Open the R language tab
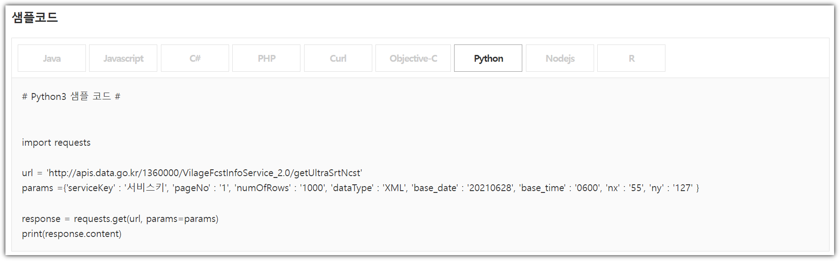 (631, 58)
